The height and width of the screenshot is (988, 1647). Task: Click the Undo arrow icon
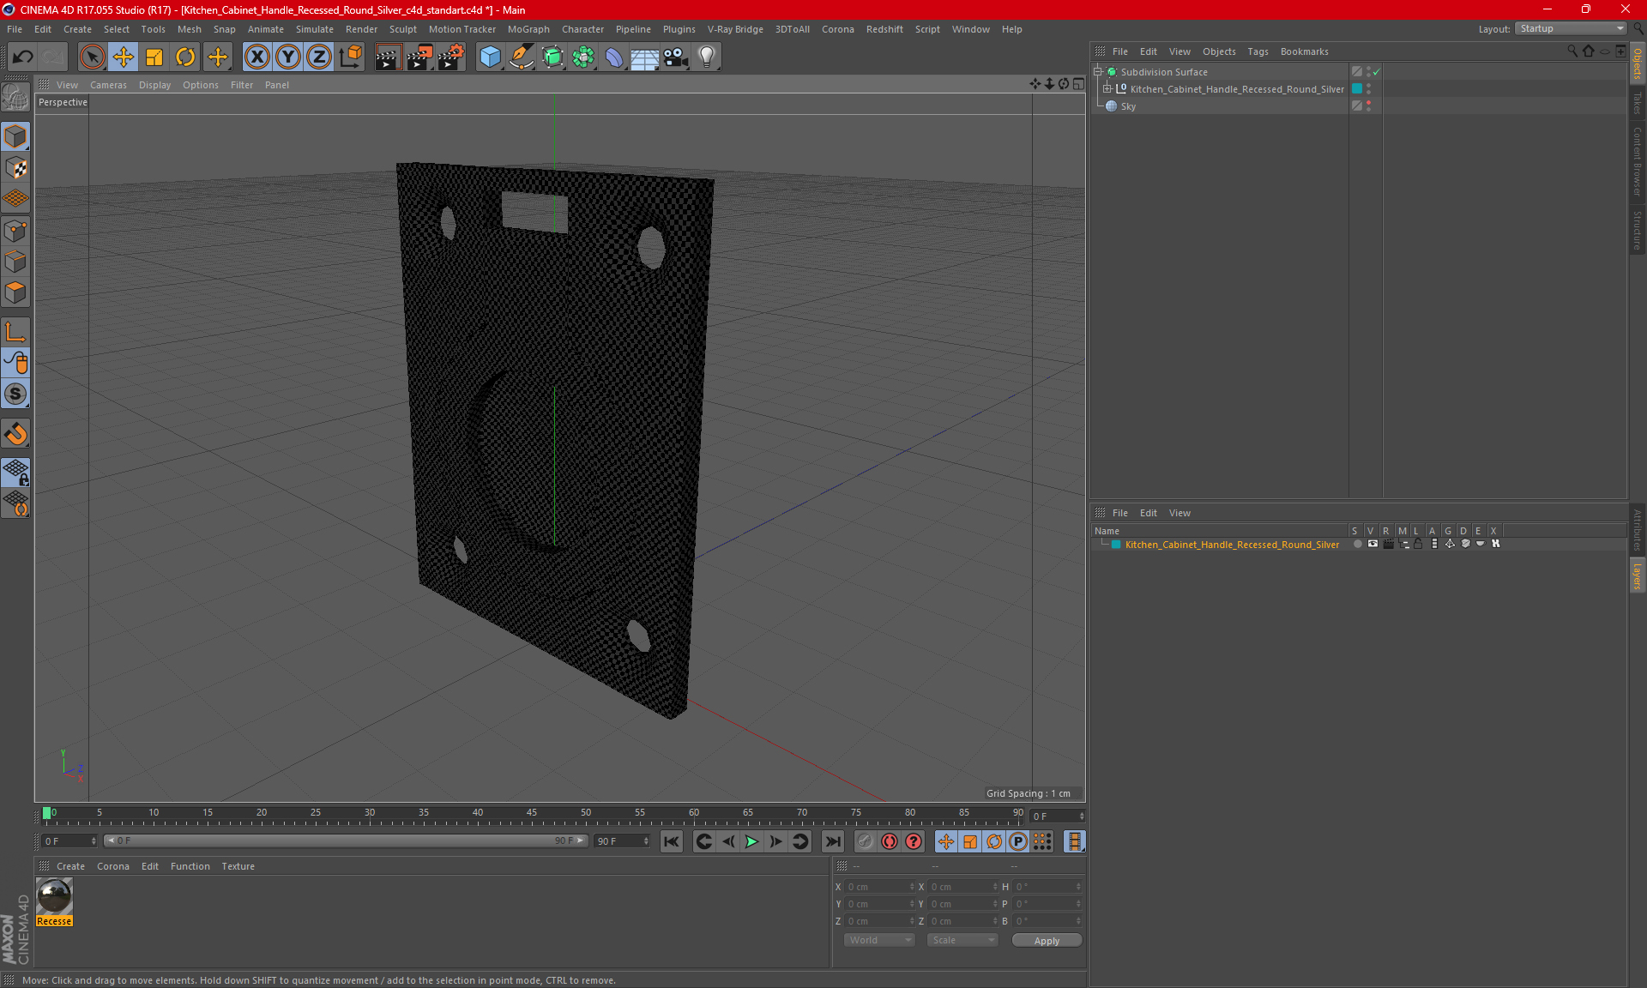coord(23,57)
